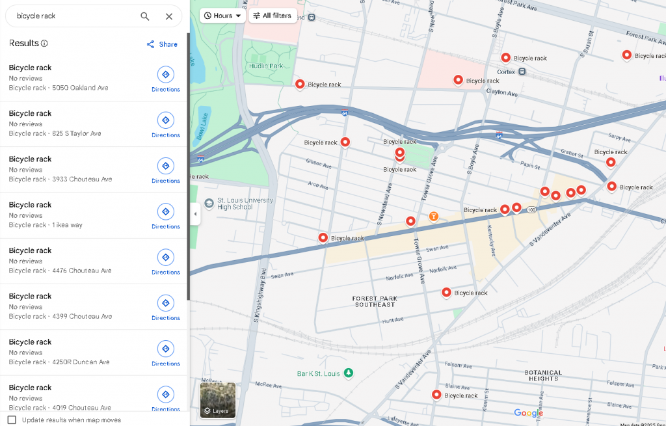The width and height of the screenshot is (666, 426).
Task: Enable Update results when map moves
Action: [12, 419]
